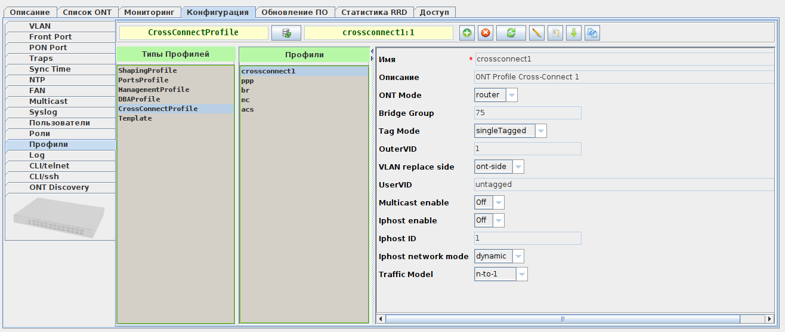Open the Список ONT tab
The width and height of the screenshot is (785, 332).
tap(87, 12)
